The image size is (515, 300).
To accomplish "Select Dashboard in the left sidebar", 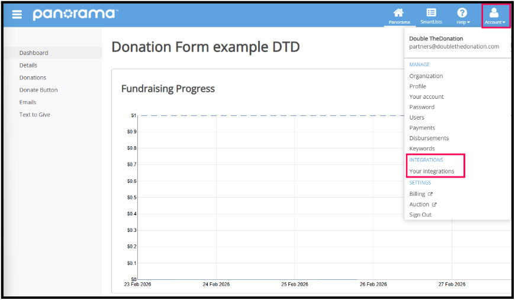I will [34, 53].
